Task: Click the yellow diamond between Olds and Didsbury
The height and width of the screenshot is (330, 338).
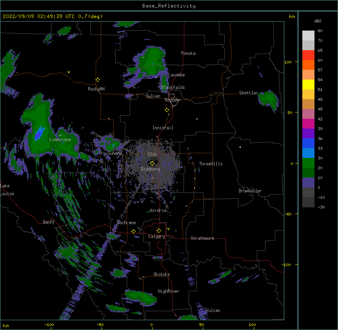Action: coord(152,163)
